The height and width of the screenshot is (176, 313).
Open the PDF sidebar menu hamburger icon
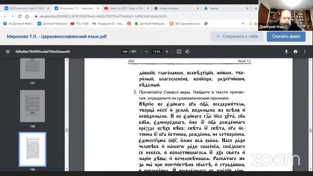[8, 52]
